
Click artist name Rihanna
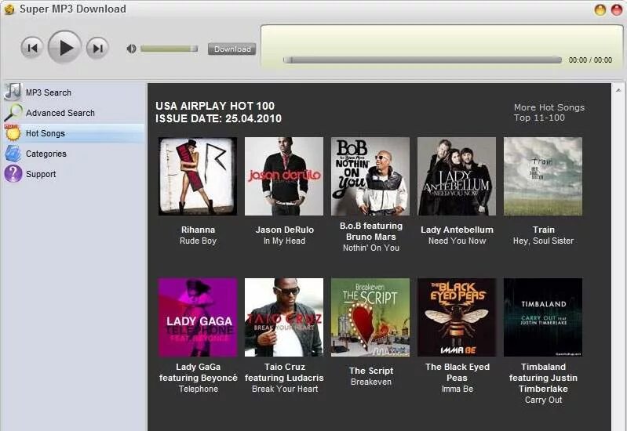click(x=198, y=230)
